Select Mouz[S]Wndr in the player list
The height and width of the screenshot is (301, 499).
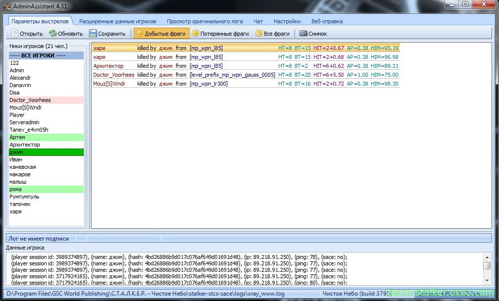pos(46,107)
